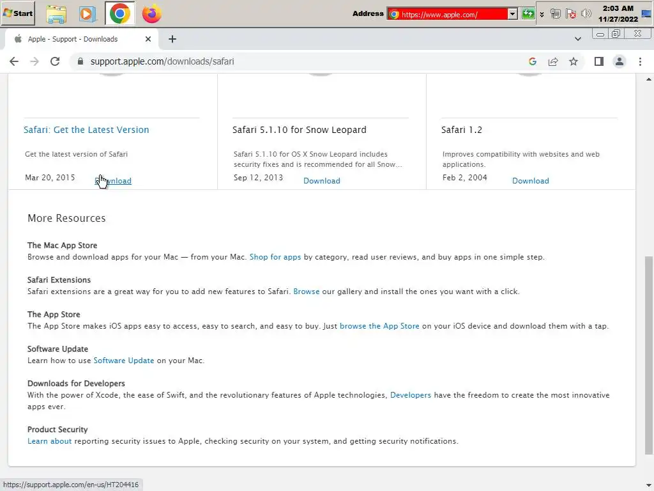Click the Feb 2, 2004 date text

point(465,178)
